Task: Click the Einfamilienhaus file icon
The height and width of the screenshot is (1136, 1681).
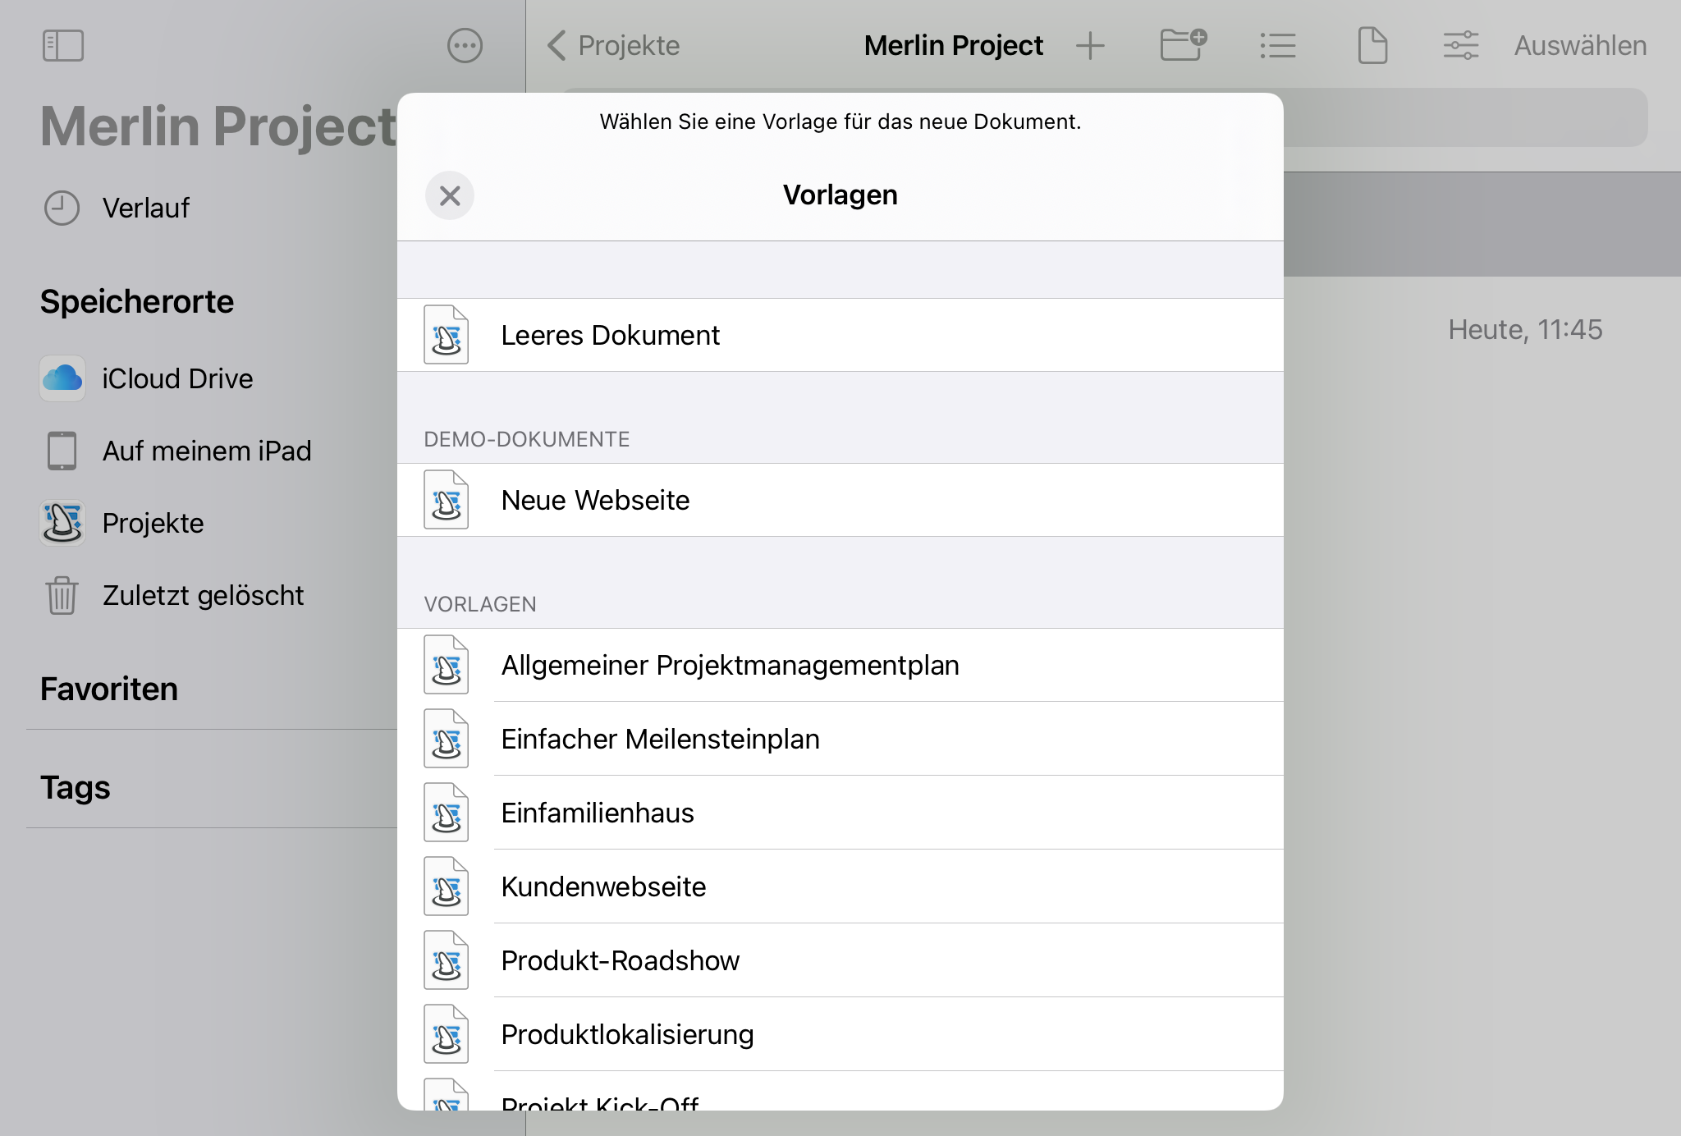Action: (x=447, y=813)
